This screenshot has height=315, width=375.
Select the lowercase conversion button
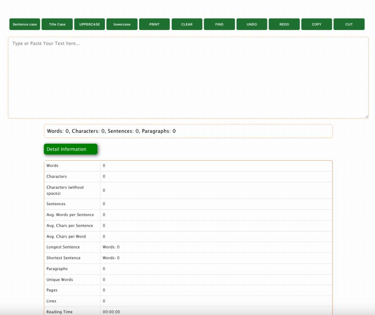[x=122, y=25]
